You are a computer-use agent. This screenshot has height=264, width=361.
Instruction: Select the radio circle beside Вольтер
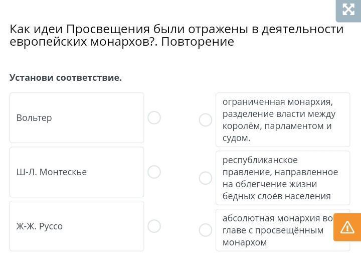[154, 118]
